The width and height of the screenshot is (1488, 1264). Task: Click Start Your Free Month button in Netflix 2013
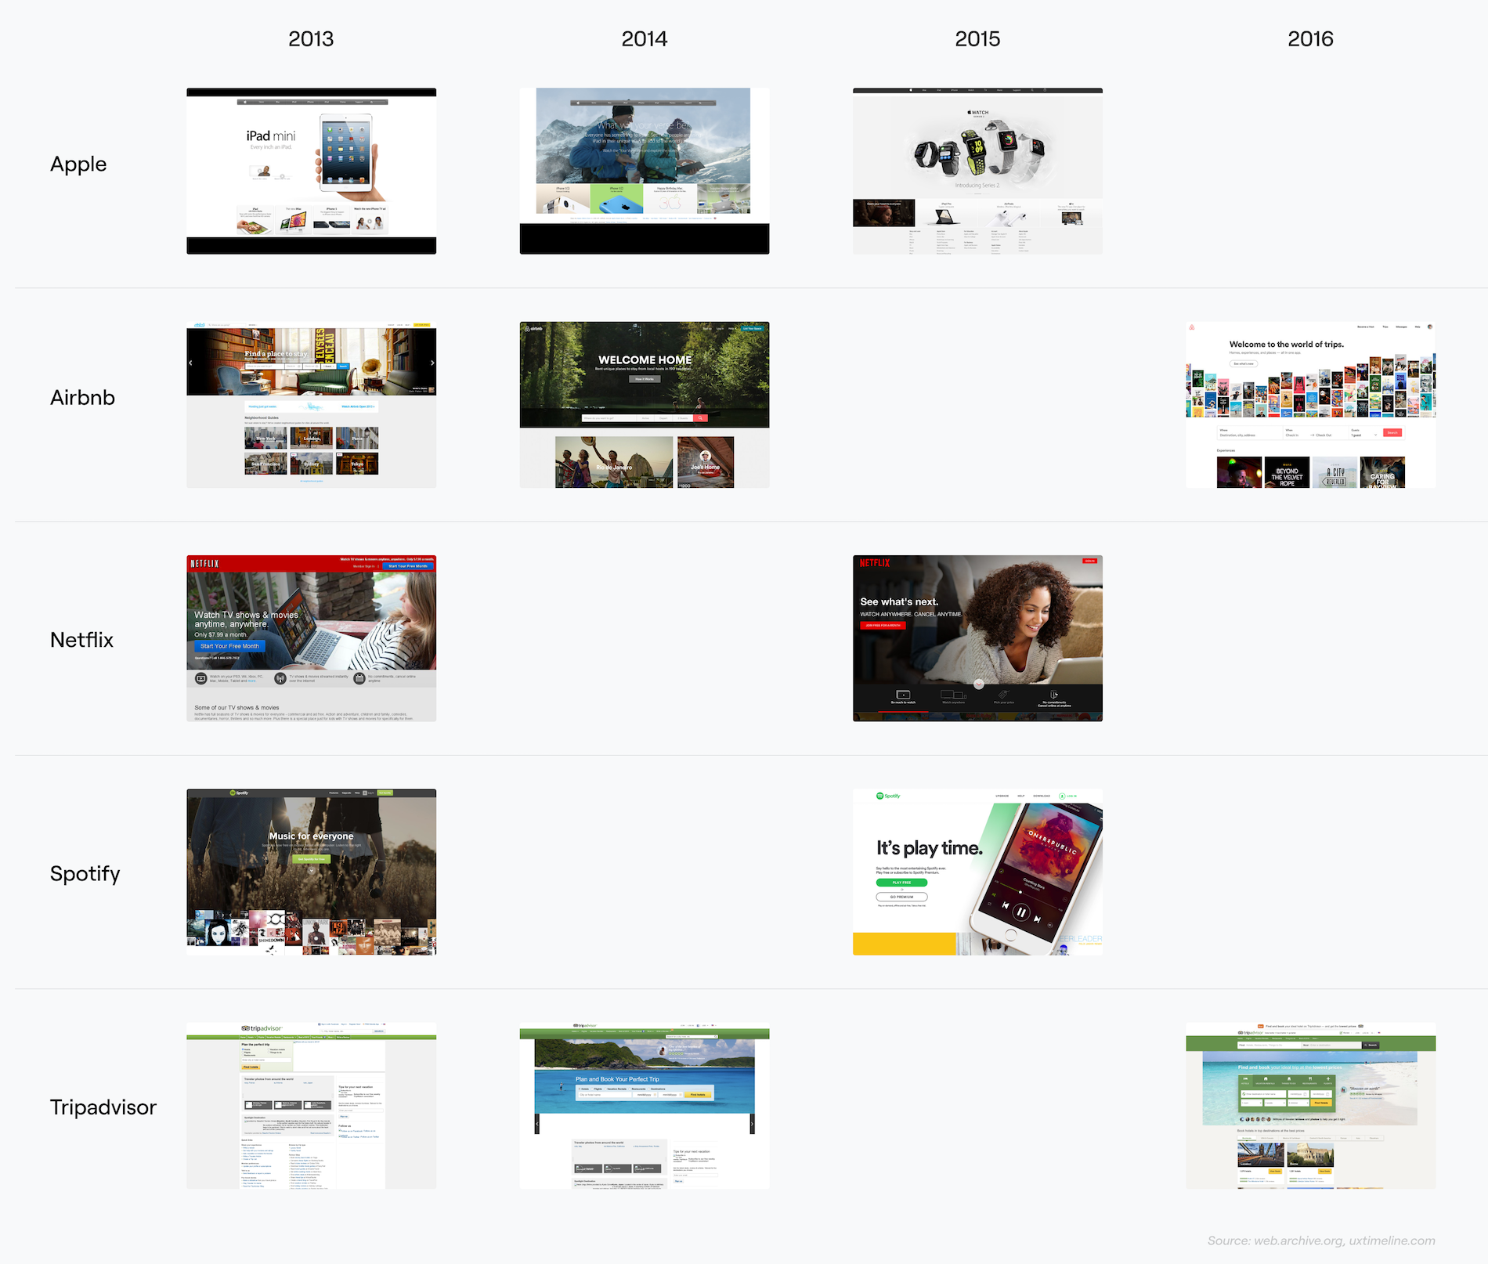229,646
